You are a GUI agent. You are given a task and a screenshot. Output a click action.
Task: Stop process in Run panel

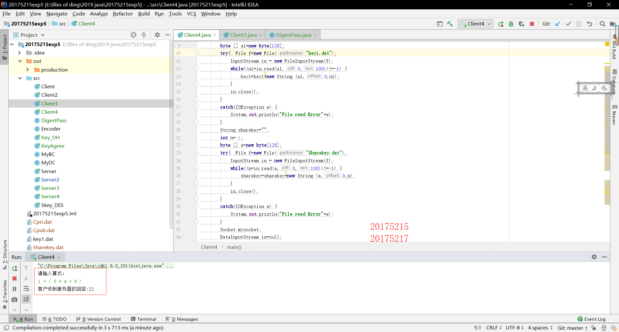pos(15,278)
